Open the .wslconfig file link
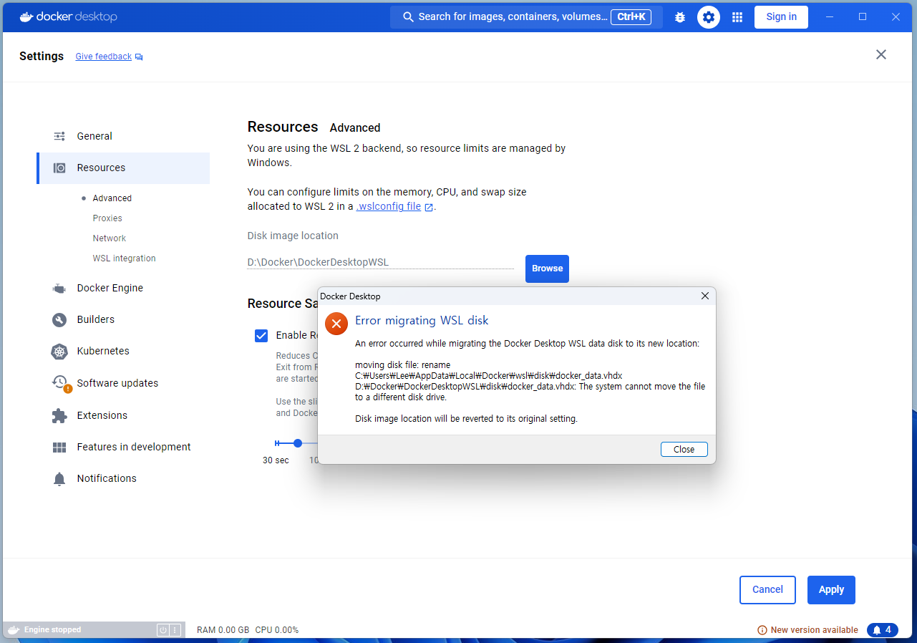The width and height of the screenshot is (917, 643). point(389,206)
